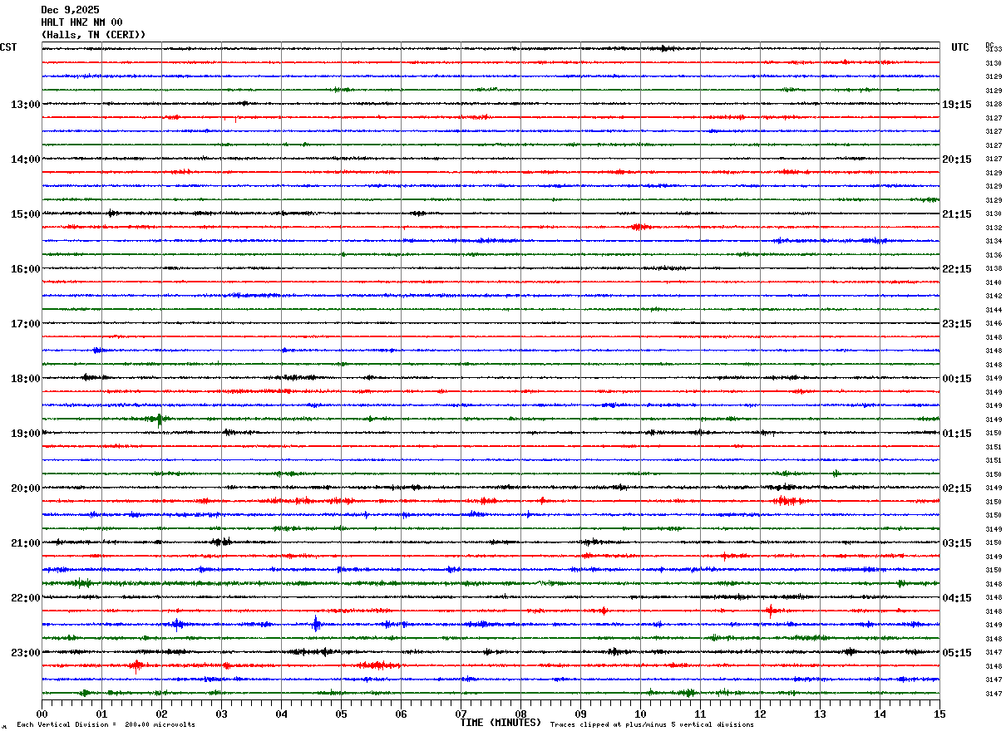
Task: Click the CST time zone label
Action: [8, 47]
